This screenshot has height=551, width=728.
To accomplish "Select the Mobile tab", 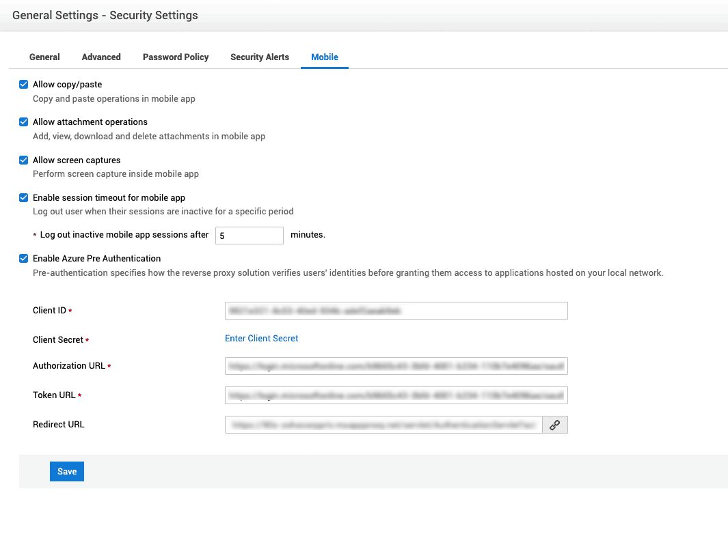I will (x=325, y=57).
